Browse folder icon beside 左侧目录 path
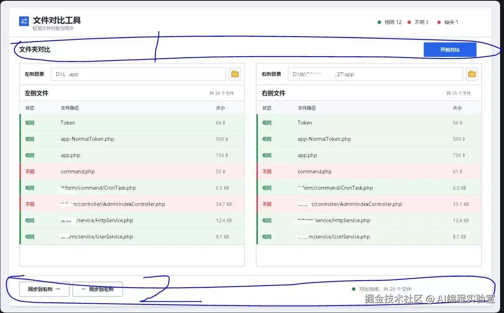This screenshot has height=313, width=504. point(235,74)
